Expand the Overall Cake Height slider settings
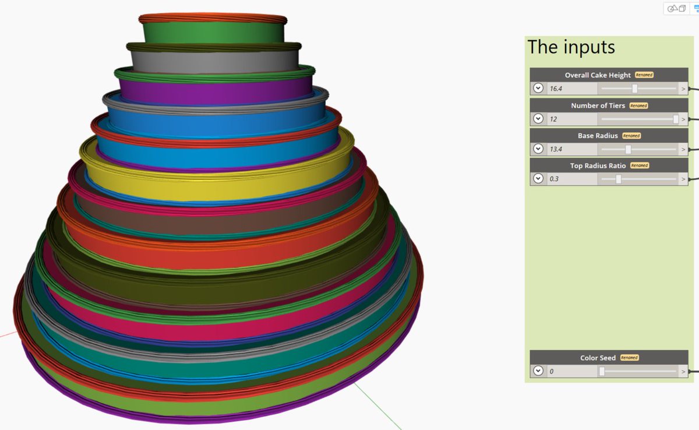The width and height of the screenshot is (699, 430). [x=538, y=89]
